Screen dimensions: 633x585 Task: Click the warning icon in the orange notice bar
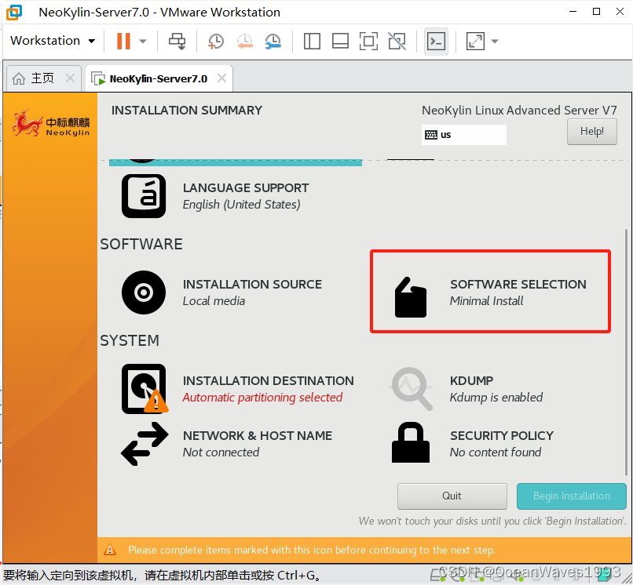click(x=110, y=550)
